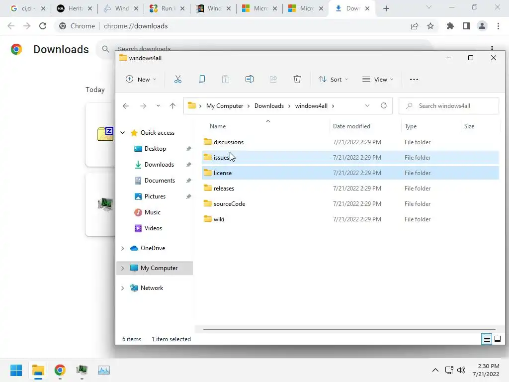This screenshot has height=382, width=509.
Task: Switch to the Heritage browser tab
Action: [75, 8]
